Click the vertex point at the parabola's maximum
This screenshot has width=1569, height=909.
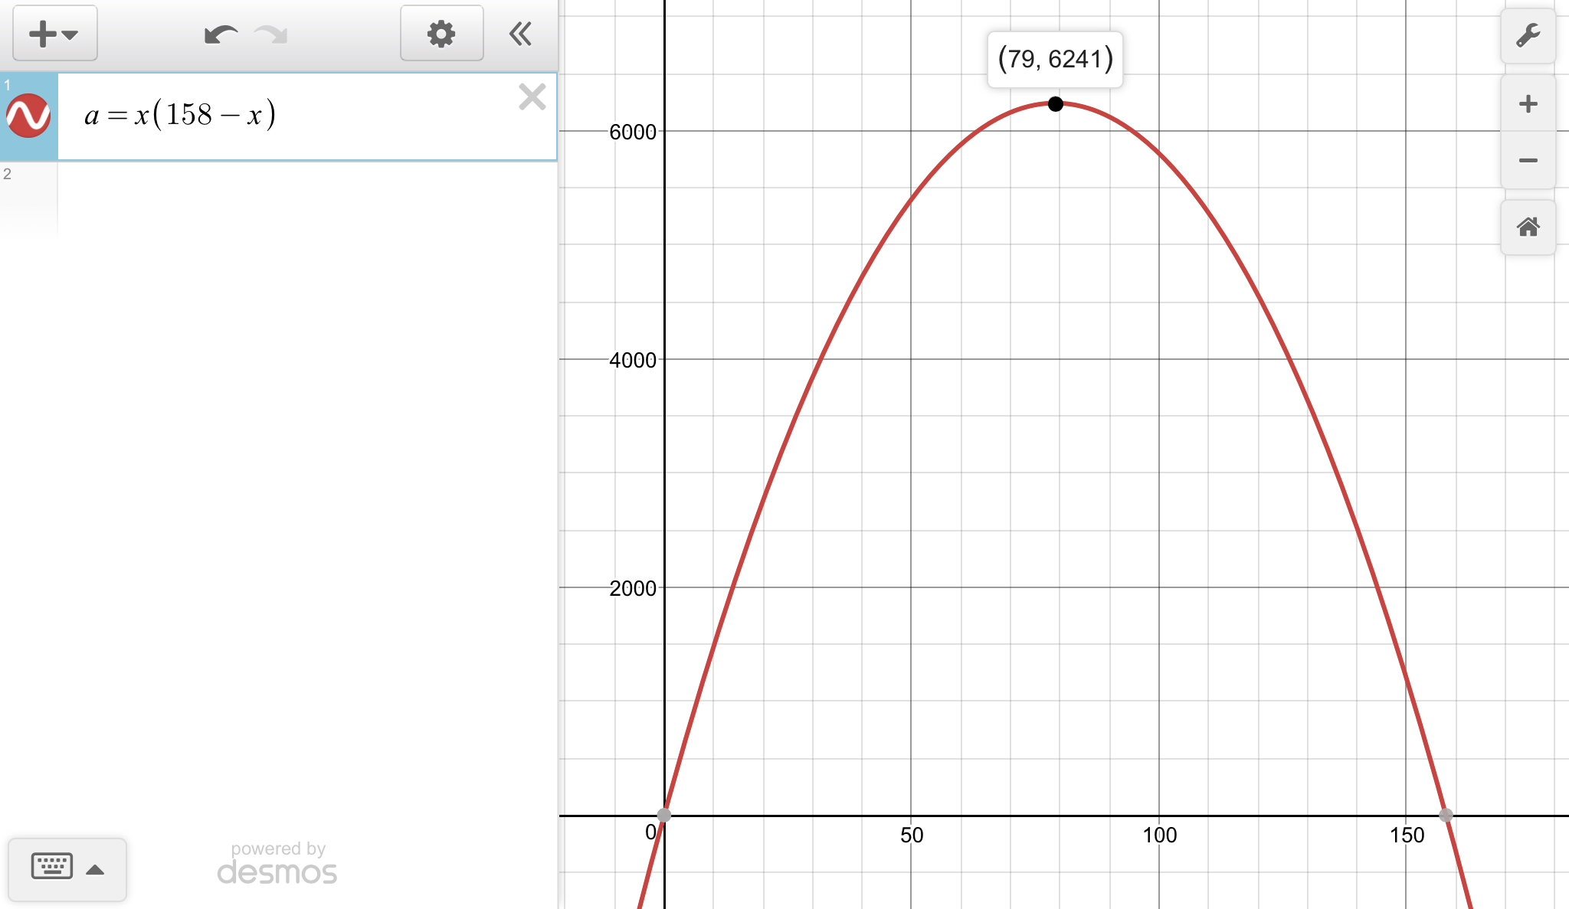(1056, 103)
